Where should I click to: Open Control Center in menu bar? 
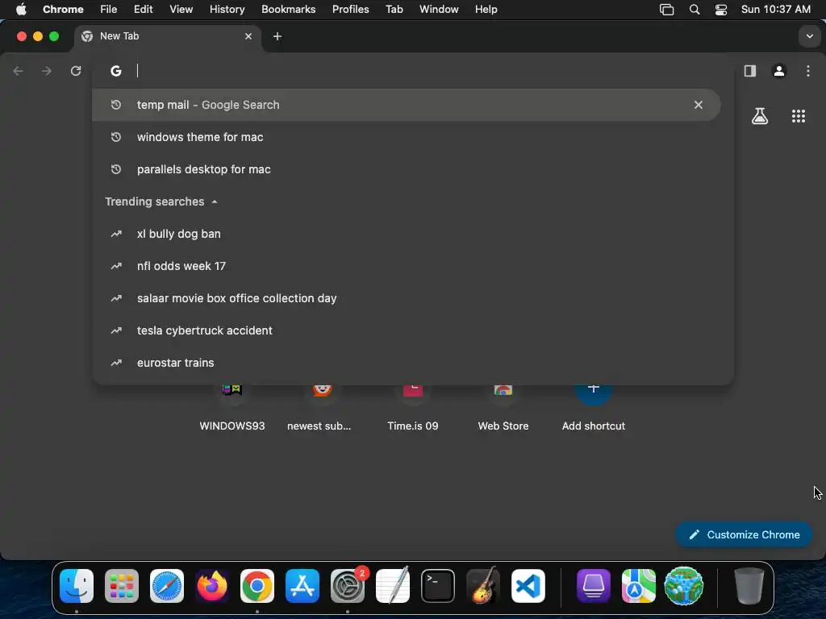pos(720,10)
